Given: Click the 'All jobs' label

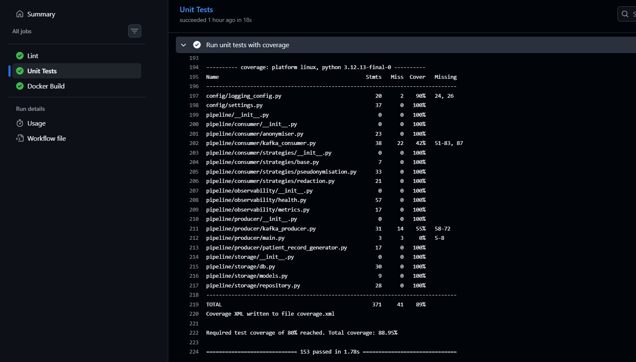Looking at the screenshot, I should [22, 31].
